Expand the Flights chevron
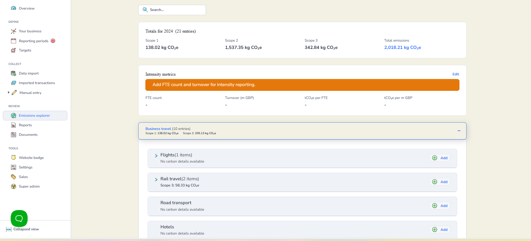531x241 pixels. 156,156
